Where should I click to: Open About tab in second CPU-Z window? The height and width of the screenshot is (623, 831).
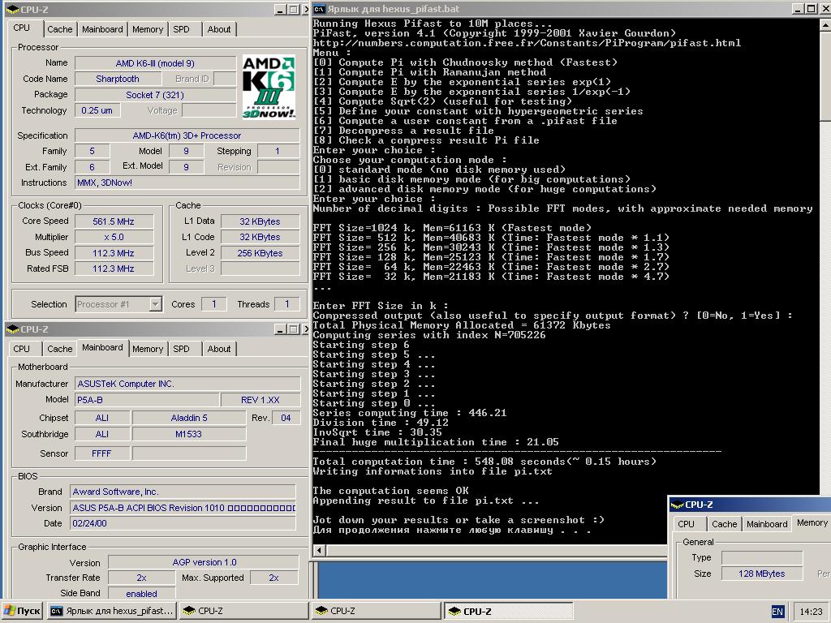click(x=219, y=349)
